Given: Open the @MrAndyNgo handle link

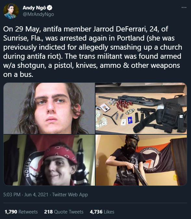Looking at the screenshot, I should (x=38, y=14).
